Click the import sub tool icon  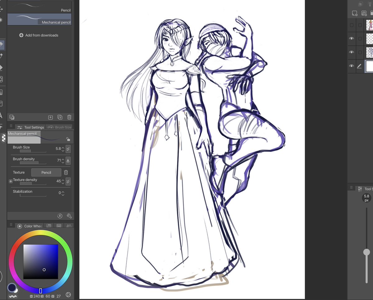point(50,117)
